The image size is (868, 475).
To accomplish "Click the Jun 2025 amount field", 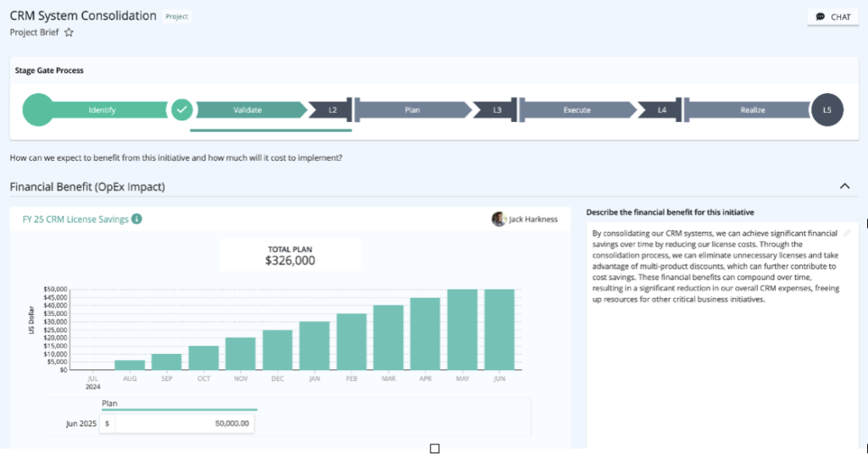I will tap(176, 423).
